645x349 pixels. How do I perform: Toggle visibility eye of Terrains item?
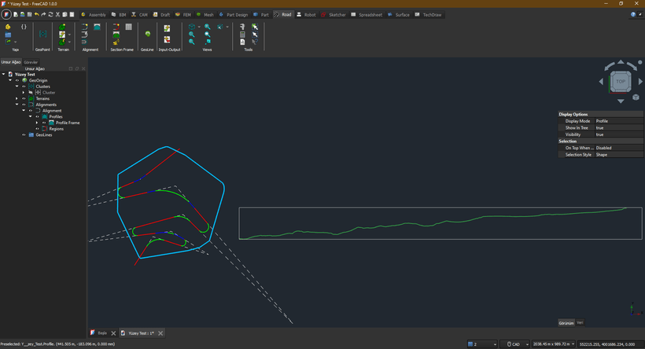[x=24, y=98]
